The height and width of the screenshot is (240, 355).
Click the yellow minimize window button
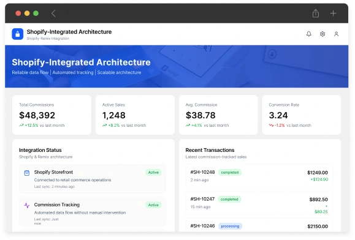pos(27,13)
